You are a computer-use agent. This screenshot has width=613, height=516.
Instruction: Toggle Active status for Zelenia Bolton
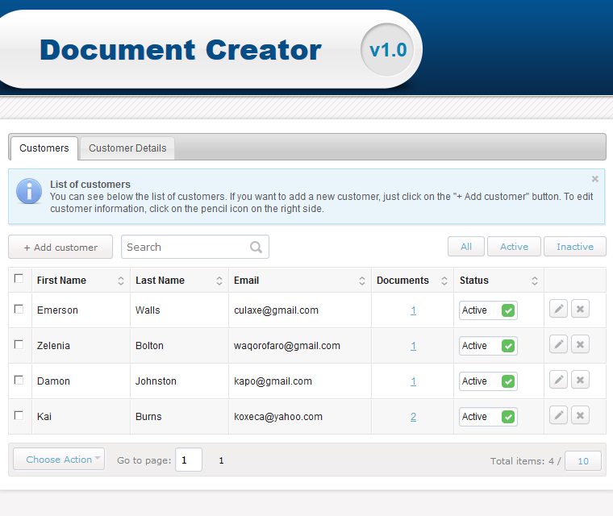(x=488, y=346)
